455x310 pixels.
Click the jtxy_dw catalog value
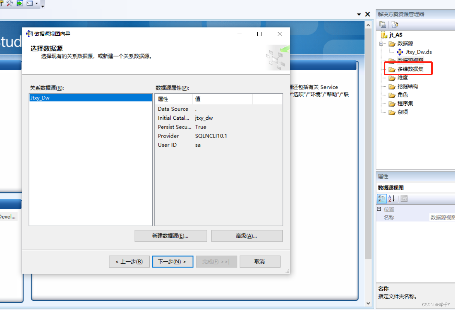pyautogui.click(x=204, y=118)
